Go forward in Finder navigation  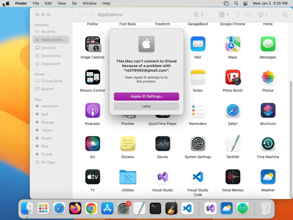[91, 15]
